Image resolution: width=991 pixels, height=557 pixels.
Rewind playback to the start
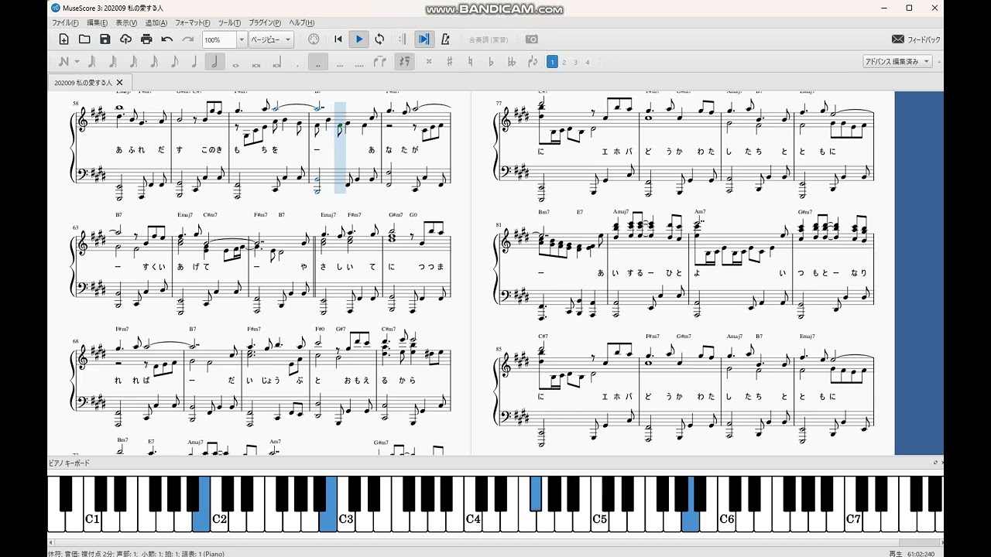(x=338, y=39)
